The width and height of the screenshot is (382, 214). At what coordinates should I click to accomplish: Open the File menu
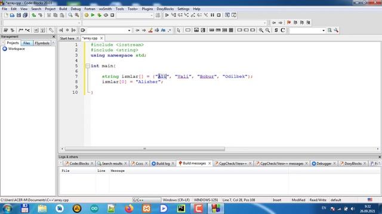coord(4,9)
